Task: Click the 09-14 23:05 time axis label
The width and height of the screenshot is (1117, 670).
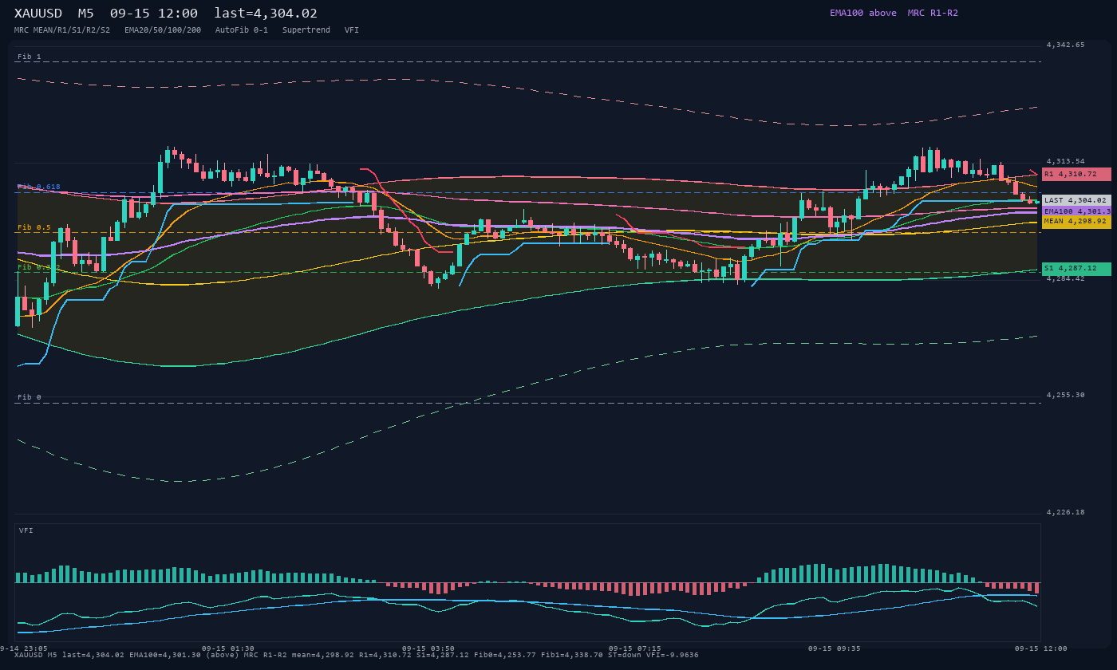Action: tap(23, 648)
